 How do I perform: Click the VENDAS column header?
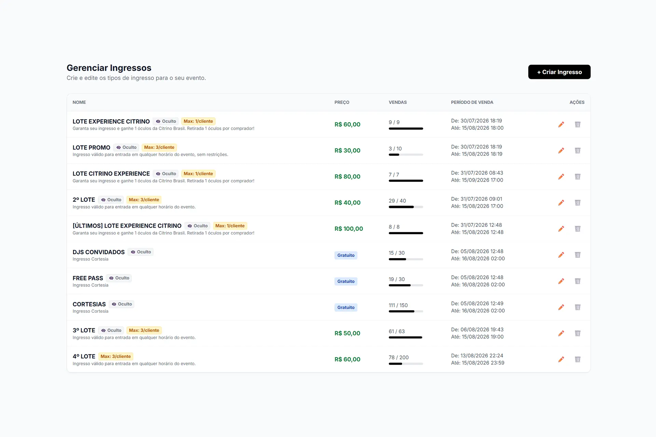click(398, 102)
